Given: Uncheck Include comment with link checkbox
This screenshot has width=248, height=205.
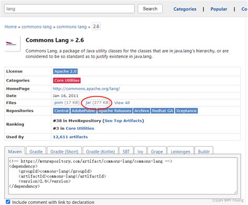Looking at the screenshot, I should [x=8, y=202].
